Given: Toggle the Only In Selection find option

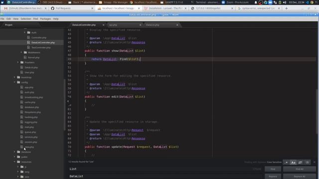Looking at the screenshot, I should pos(300,163).
